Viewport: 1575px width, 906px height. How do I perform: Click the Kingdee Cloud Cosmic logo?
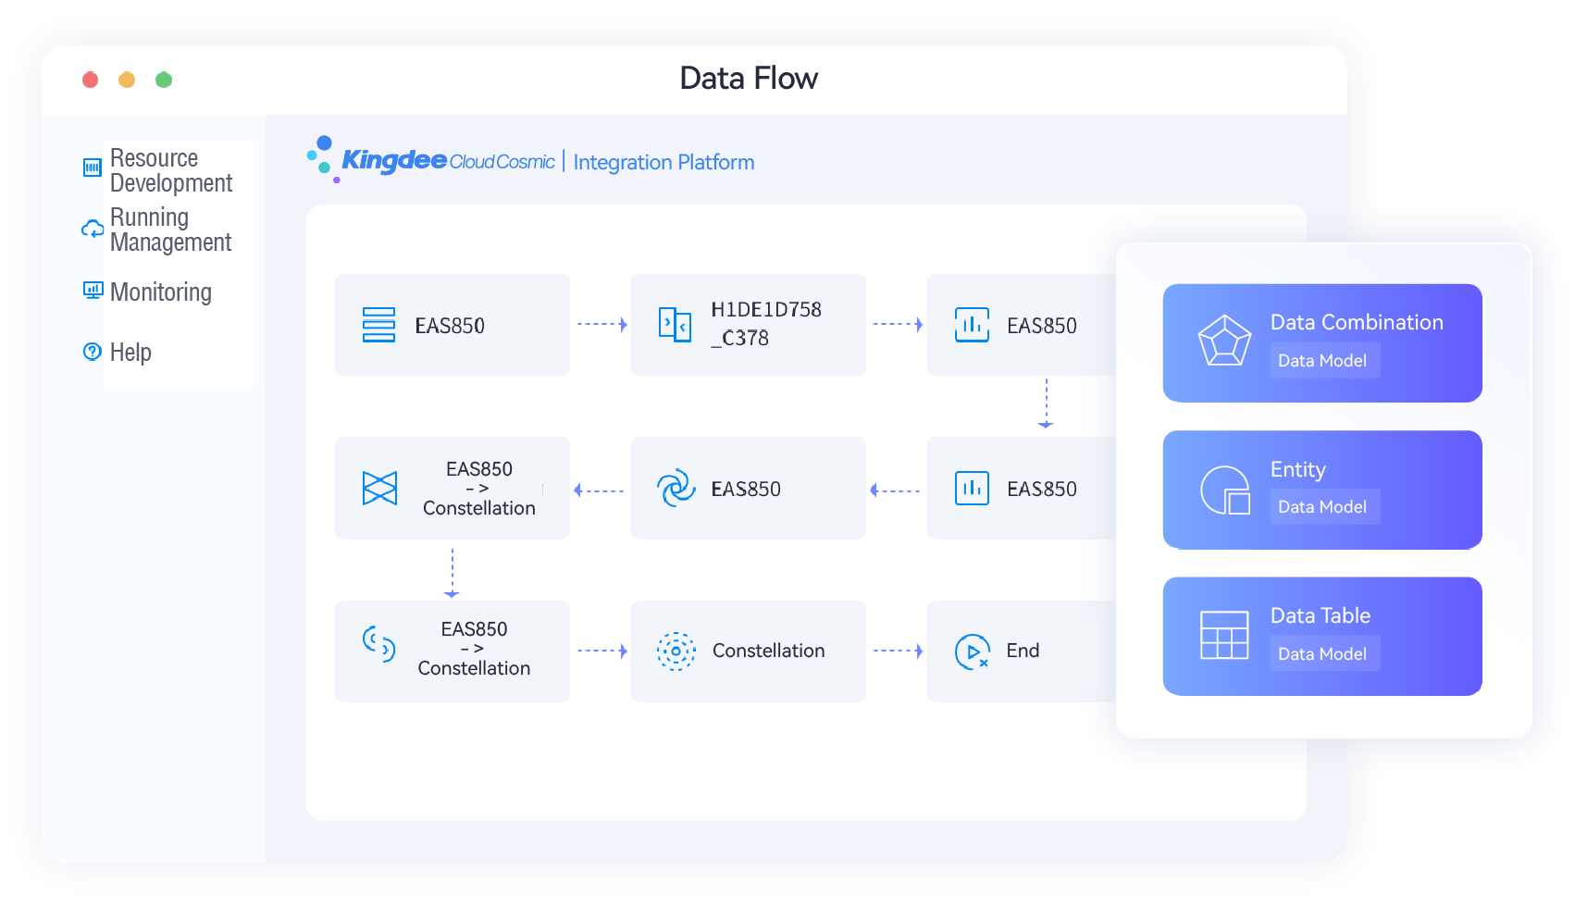tap(431, 161)
